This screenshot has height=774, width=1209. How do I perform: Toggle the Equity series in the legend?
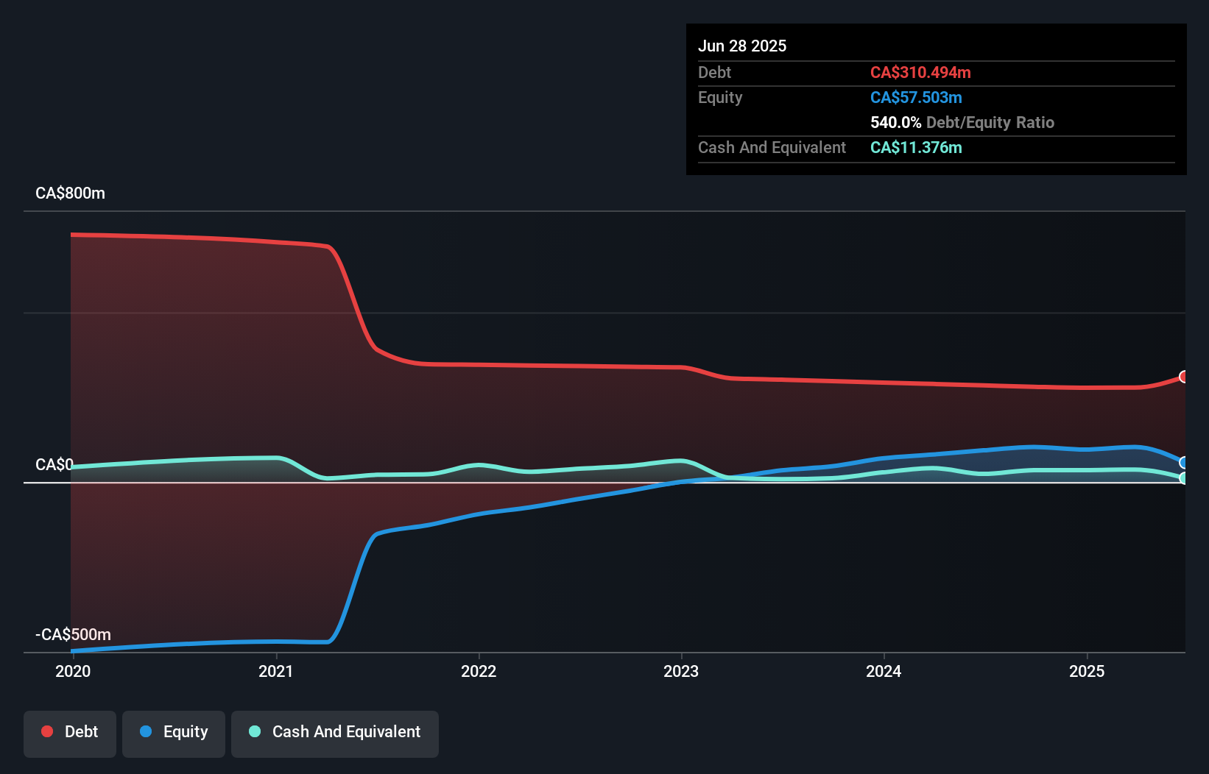click(x=174, y=734)
